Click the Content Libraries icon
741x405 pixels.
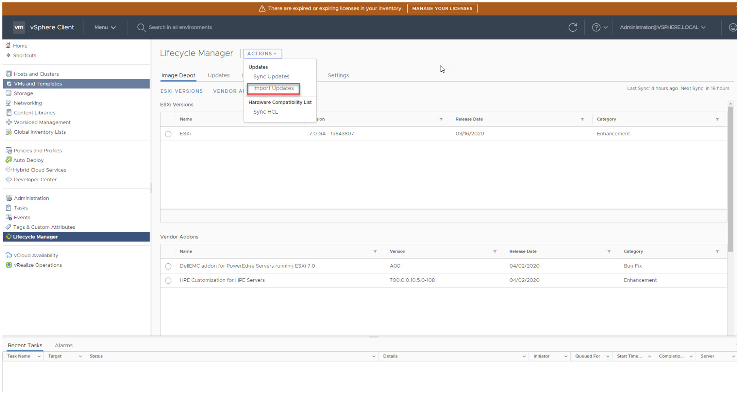tap(9, 113)
